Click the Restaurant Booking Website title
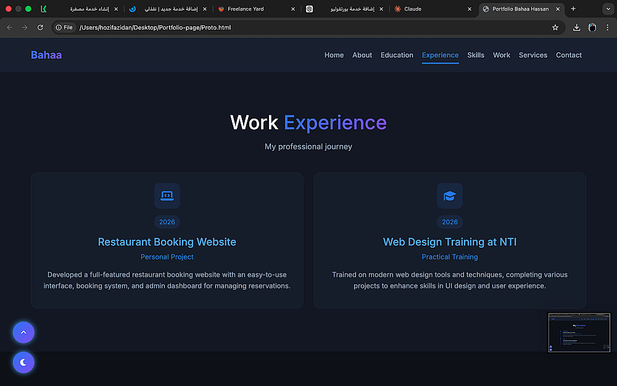Screen dimensions: 617x386 167,242
